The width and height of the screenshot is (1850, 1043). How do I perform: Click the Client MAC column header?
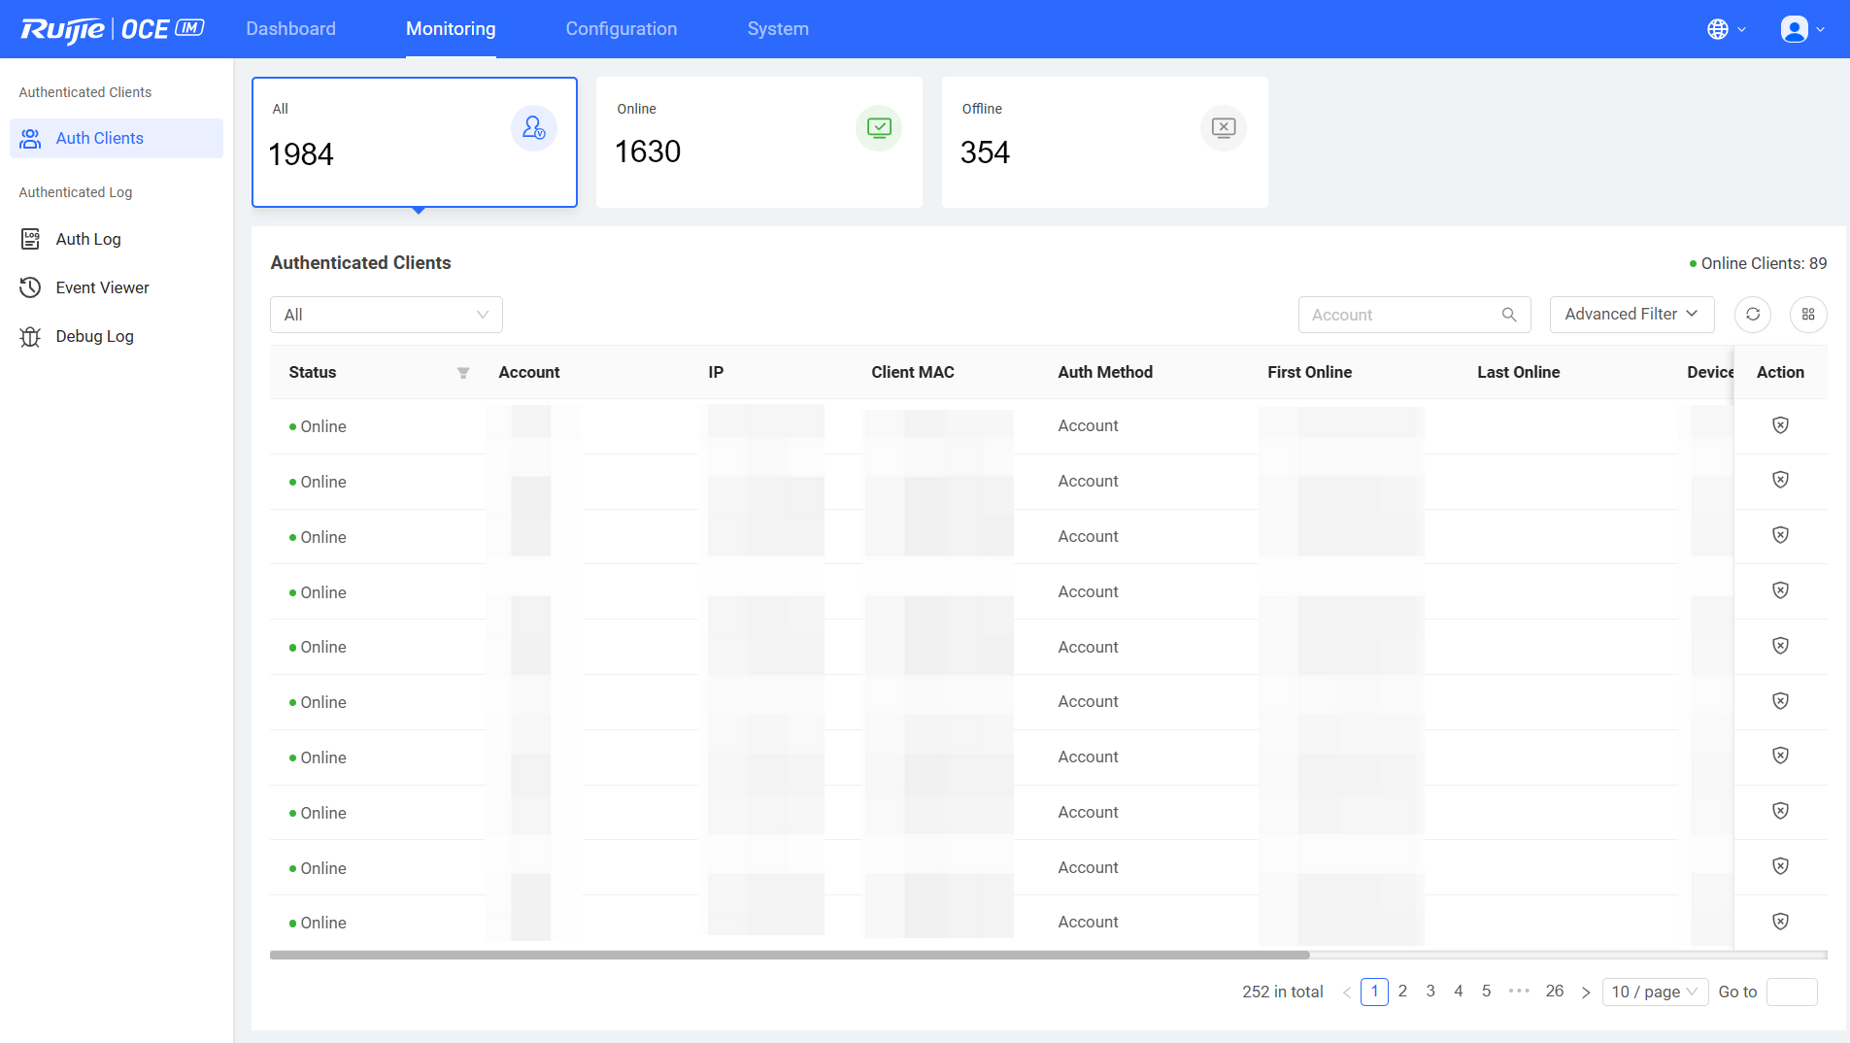click(x=913, y=373)
